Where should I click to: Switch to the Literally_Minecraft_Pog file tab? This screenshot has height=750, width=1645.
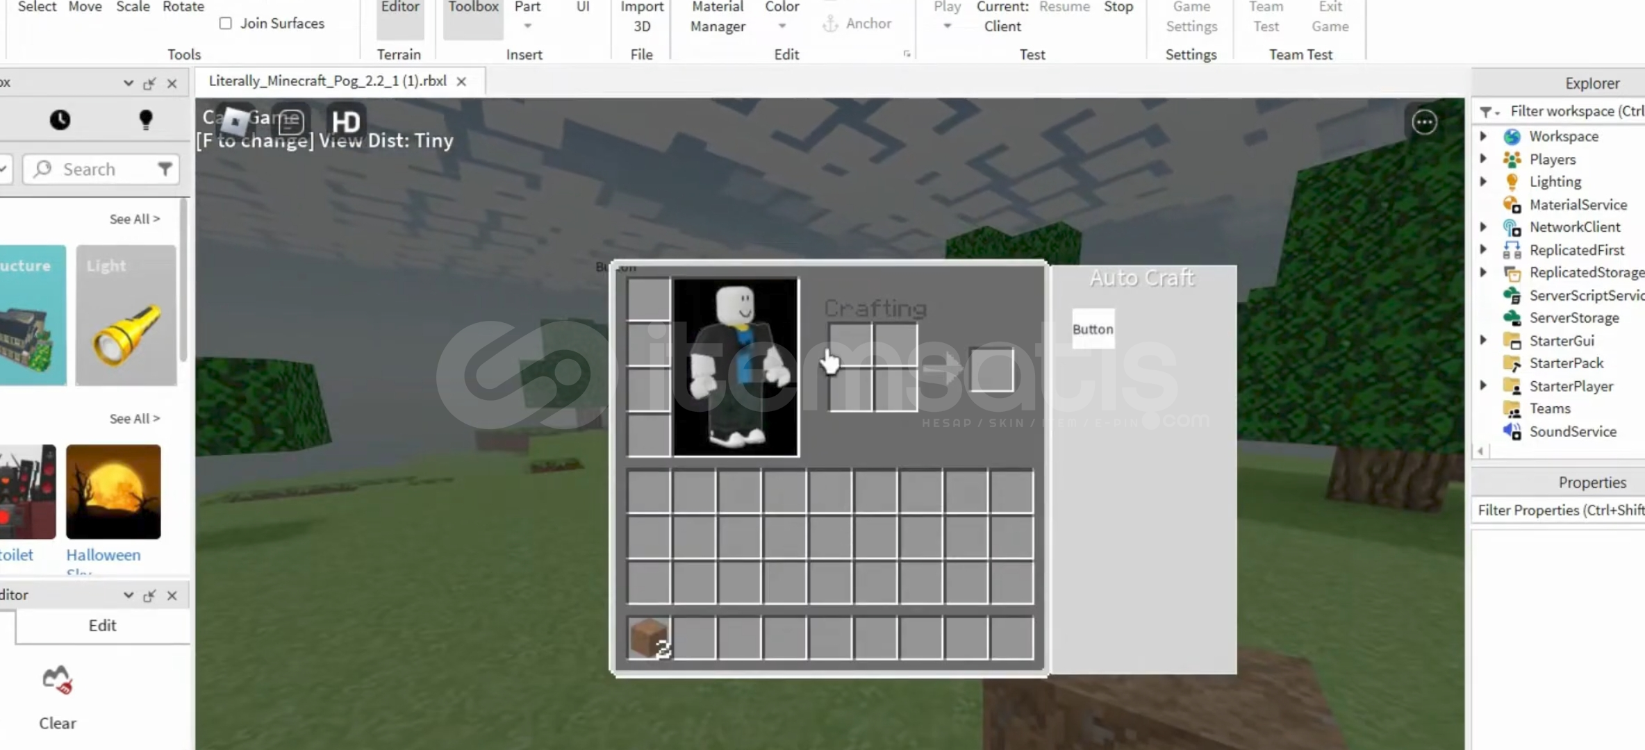(x=327, y=81)
